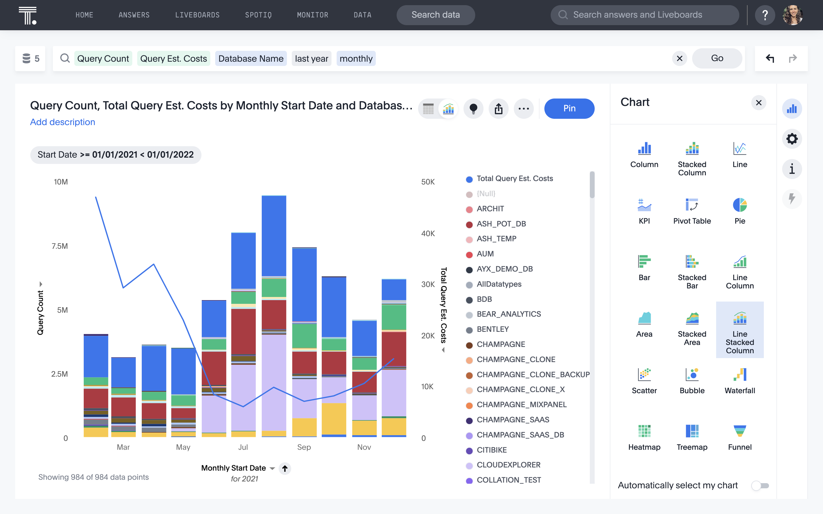
Task: Click Add description below the title
Action: (x=62, y=122)
